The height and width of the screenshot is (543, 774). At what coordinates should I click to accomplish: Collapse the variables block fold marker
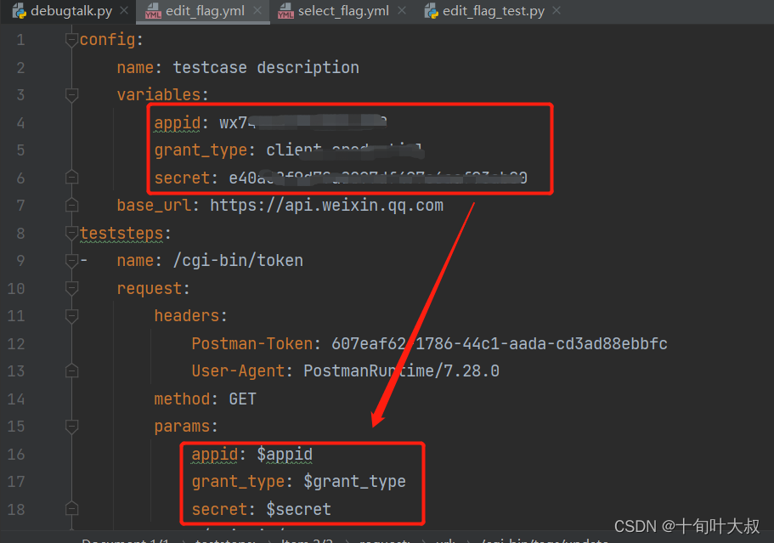(x=71, y=95)
